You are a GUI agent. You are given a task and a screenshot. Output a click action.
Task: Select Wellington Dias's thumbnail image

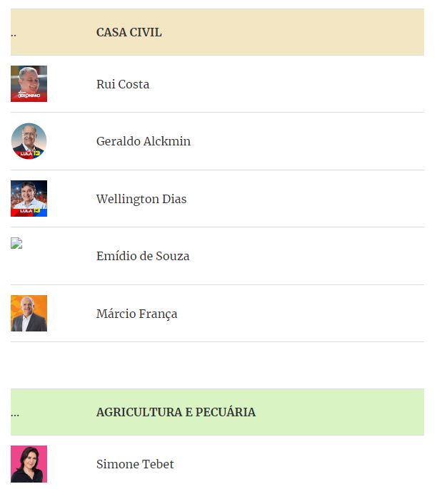click(29, 198)
